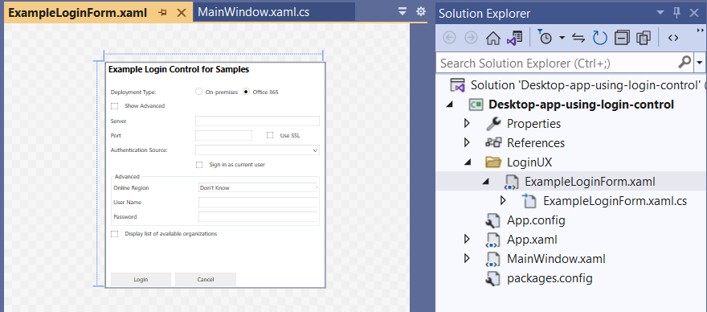
Task: Expand the MainWindow.xaml node
Action: coord(467,259)
